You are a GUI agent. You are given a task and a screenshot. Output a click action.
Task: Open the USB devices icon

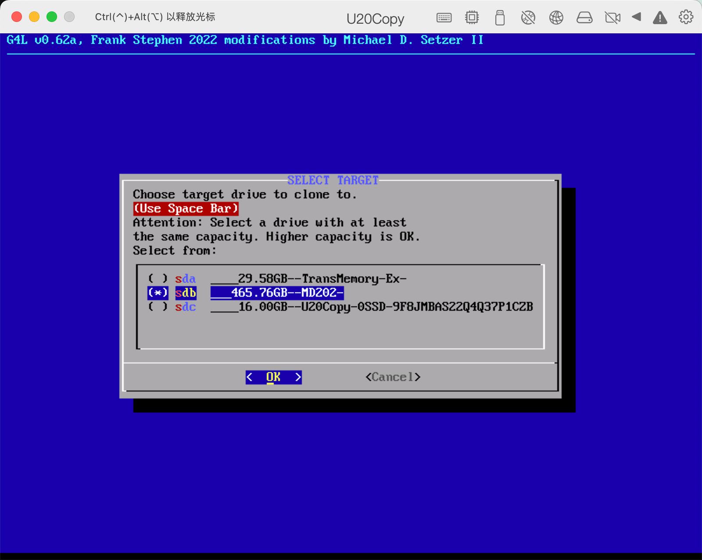500,17
